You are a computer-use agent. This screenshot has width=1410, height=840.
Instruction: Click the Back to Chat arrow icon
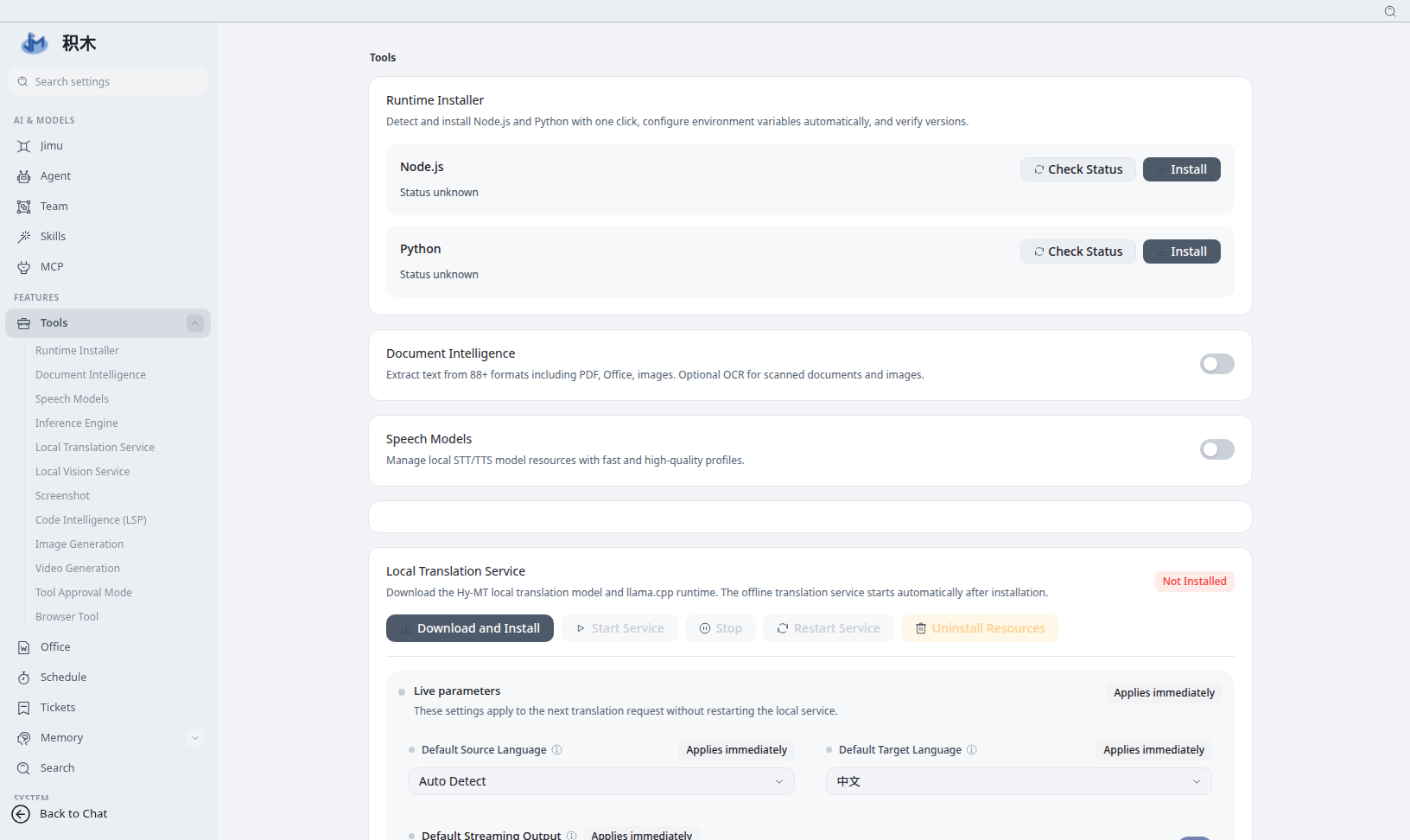(21, 814)
